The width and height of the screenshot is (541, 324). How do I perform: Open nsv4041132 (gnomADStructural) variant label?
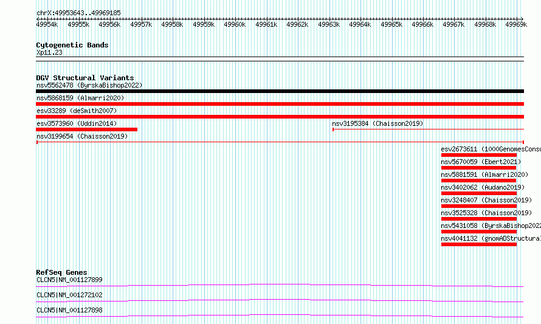coord(491,238)
